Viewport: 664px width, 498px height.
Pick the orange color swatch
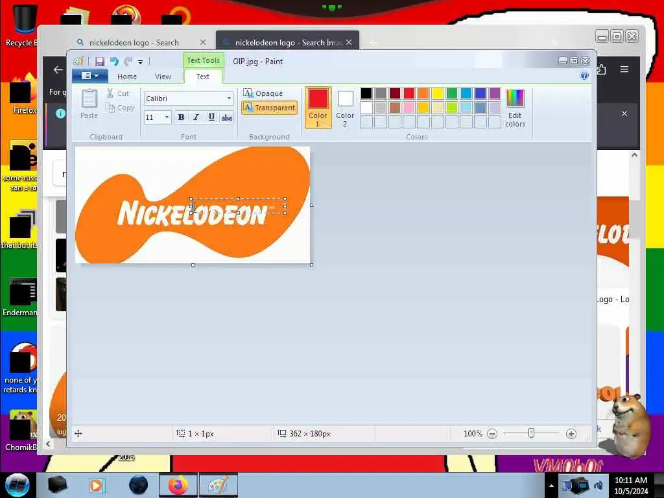(423, 93)
